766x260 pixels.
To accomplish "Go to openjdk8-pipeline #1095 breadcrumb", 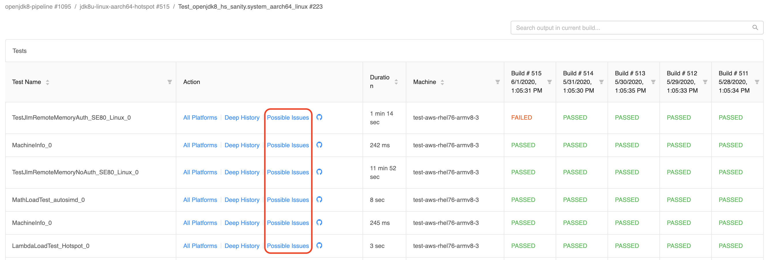I will pyautogui.click(x=38, y=7).
